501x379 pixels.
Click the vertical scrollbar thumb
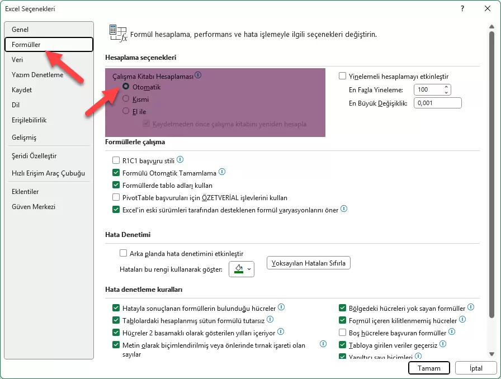491,174
